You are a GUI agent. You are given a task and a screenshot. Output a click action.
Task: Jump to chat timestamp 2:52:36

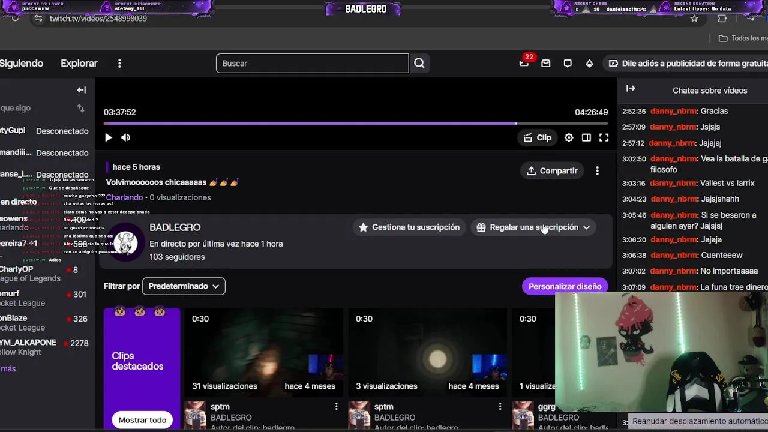[634, 111]
